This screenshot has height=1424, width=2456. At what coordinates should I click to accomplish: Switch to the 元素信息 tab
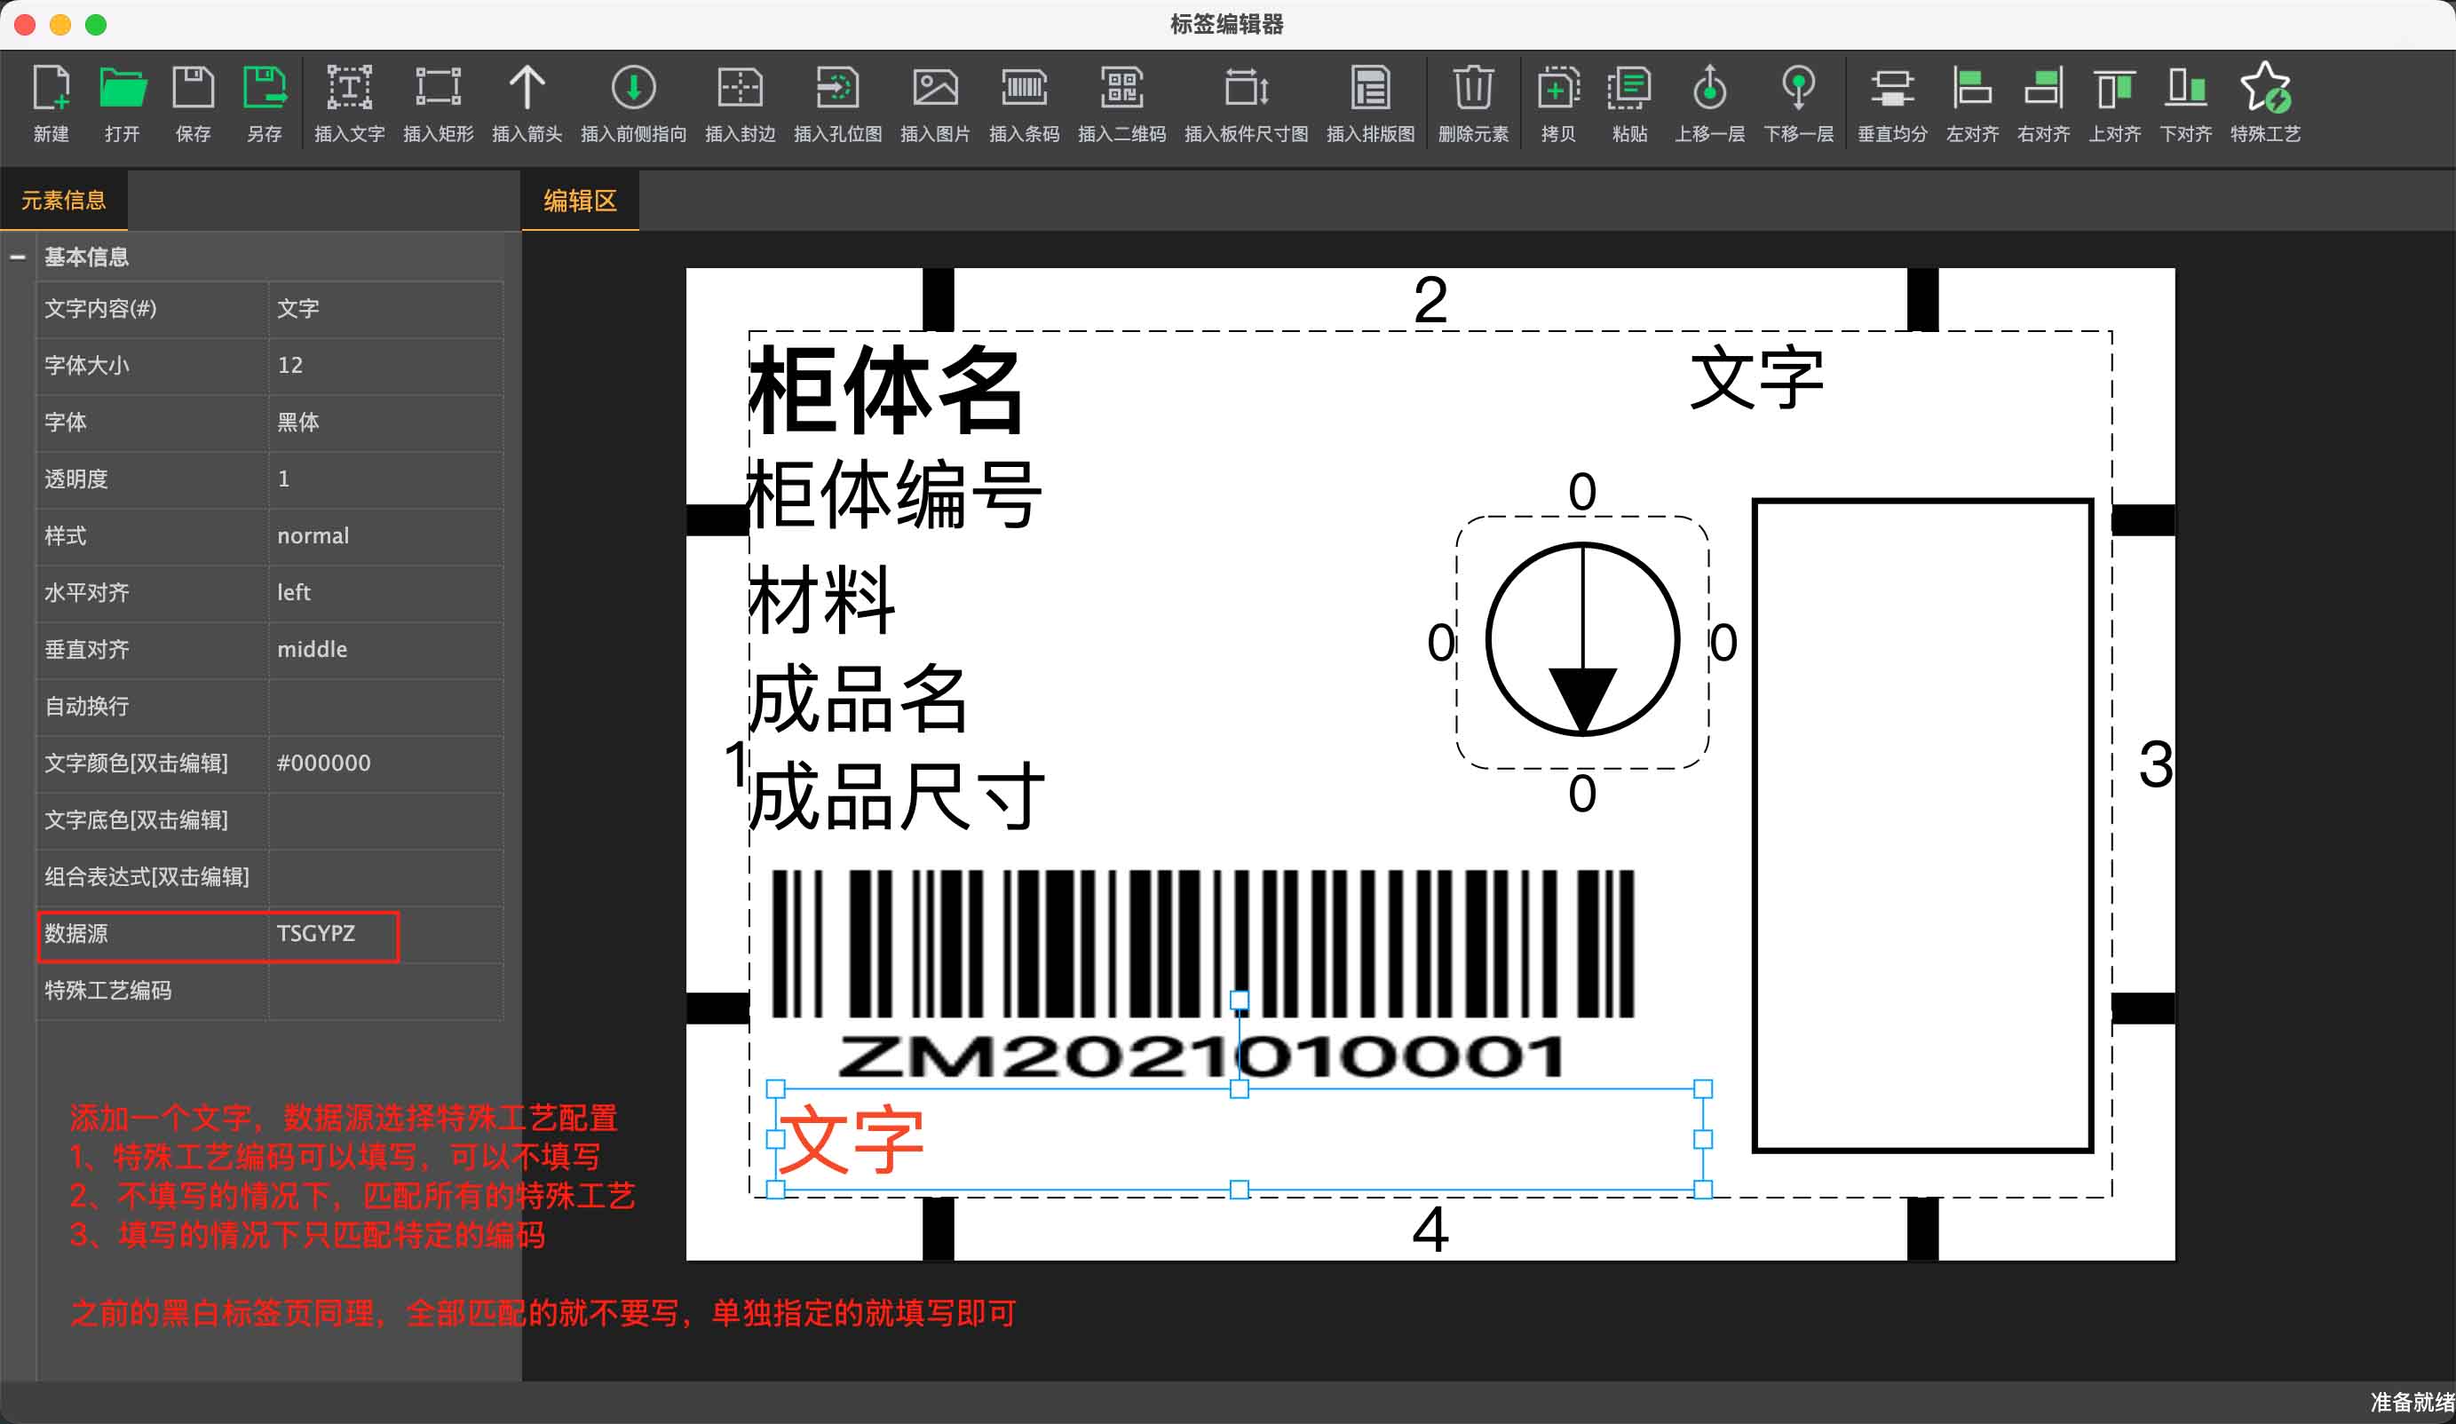coord(64,200)
